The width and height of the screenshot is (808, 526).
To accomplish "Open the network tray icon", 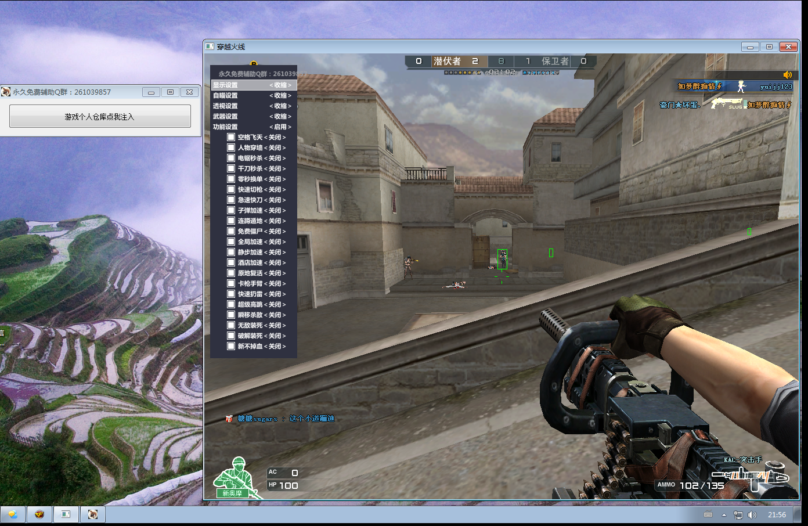I will coord(738,514).
